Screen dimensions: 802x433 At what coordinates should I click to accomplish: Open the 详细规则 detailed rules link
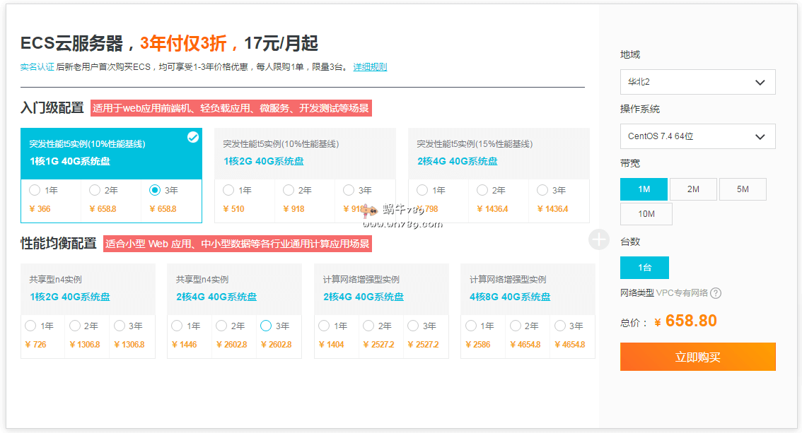[370, 67]
